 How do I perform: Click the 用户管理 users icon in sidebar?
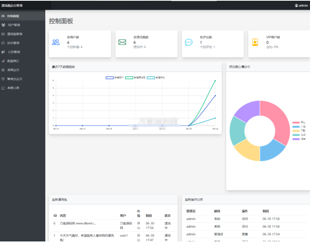[3, 25]
